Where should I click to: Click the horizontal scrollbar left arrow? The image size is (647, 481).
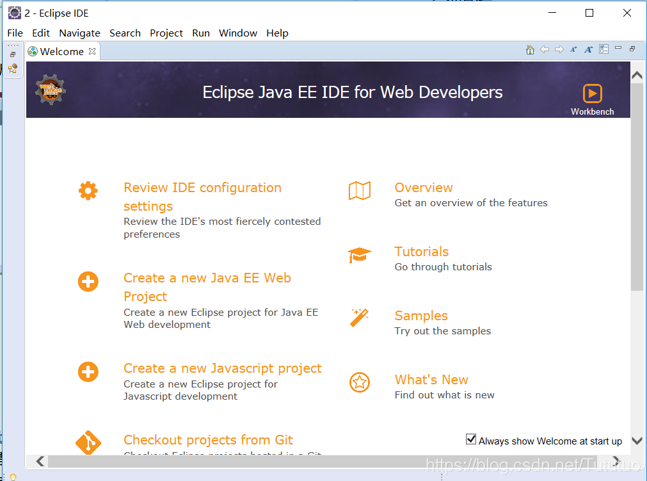coord(40,461)
